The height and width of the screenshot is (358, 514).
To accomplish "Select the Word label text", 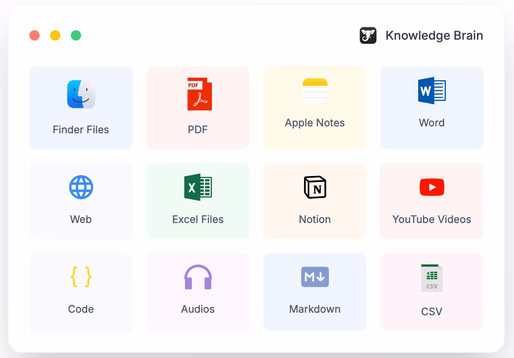I will coord(432,123).
